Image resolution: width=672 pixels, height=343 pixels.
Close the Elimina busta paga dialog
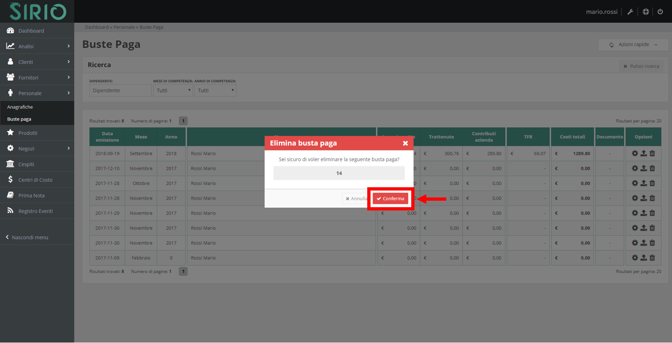coord(405,143)
